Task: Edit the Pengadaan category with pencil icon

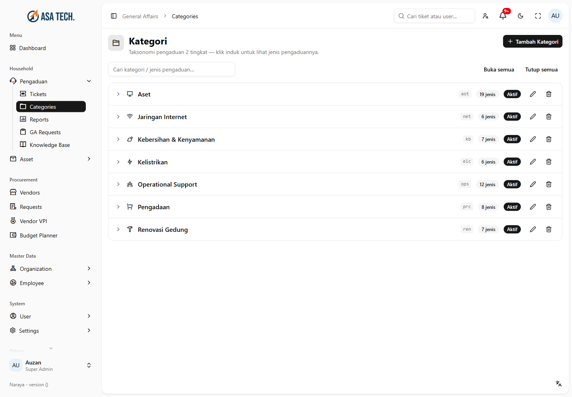Action: 533,207
